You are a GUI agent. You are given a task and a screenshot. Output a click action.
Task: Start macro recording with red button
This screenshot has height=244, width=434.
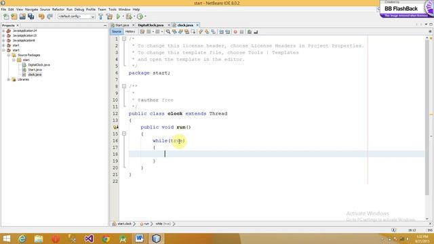235,32
